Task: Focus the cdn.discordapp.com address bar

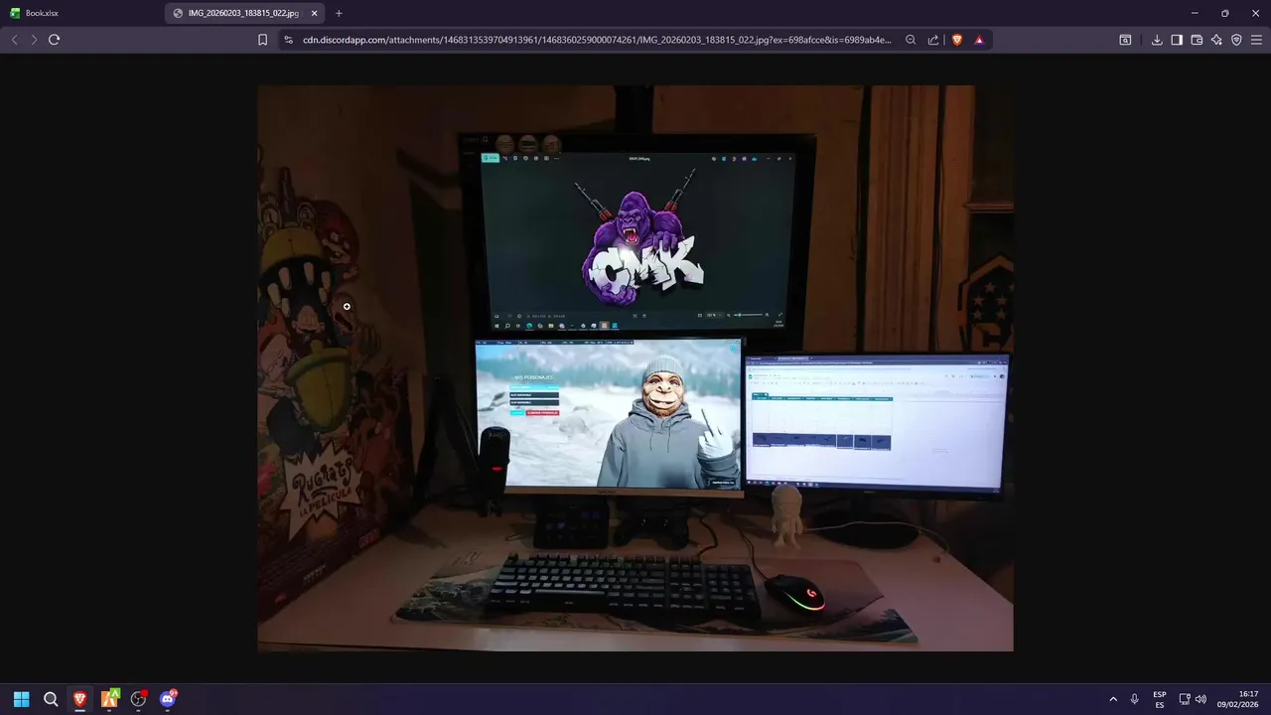Action: [596, 40]
